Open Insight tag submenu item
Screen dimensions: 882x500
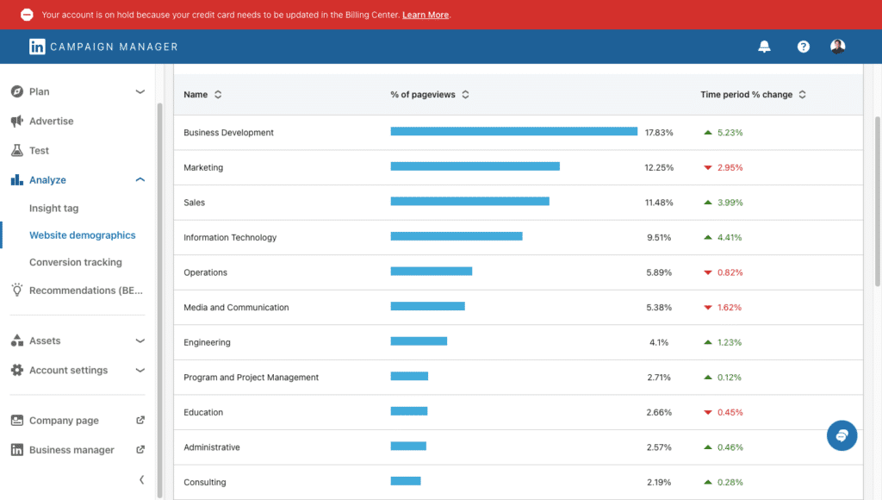(x=54, y=209)
